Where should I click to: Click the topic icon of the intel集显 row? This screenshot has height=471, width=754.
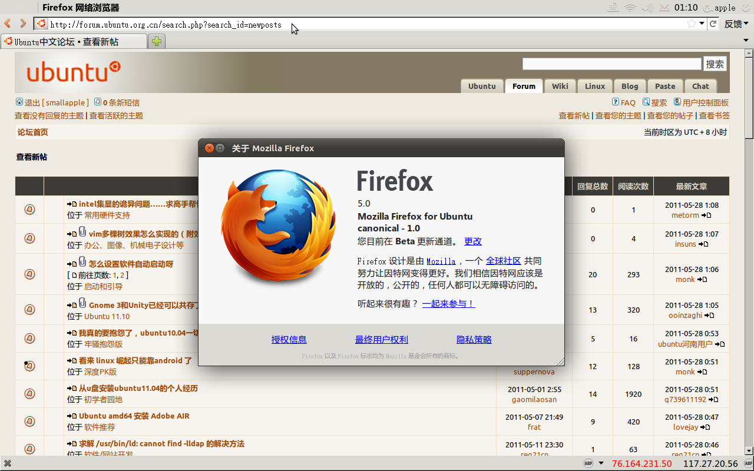pyautogui.click(x=29, y=209)
